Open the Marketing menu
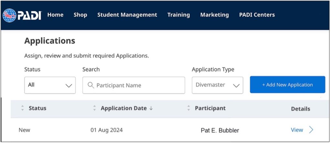Image resolution: width=331 pixels, height=143 pixels. pos(214,15)
